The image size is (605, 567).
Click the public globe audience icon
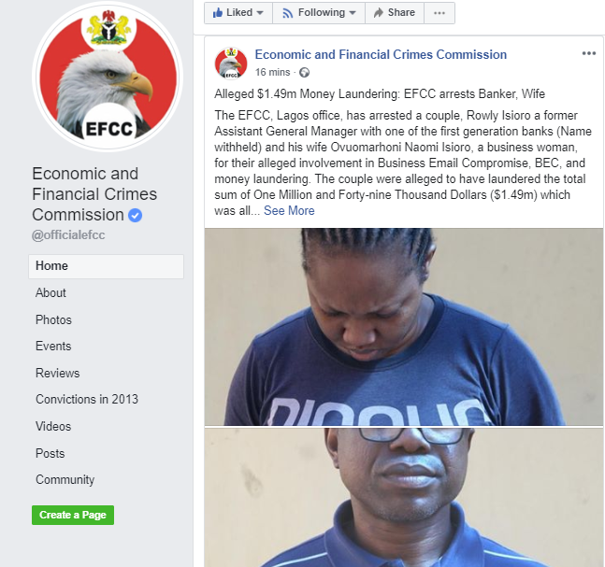point(305,73)
